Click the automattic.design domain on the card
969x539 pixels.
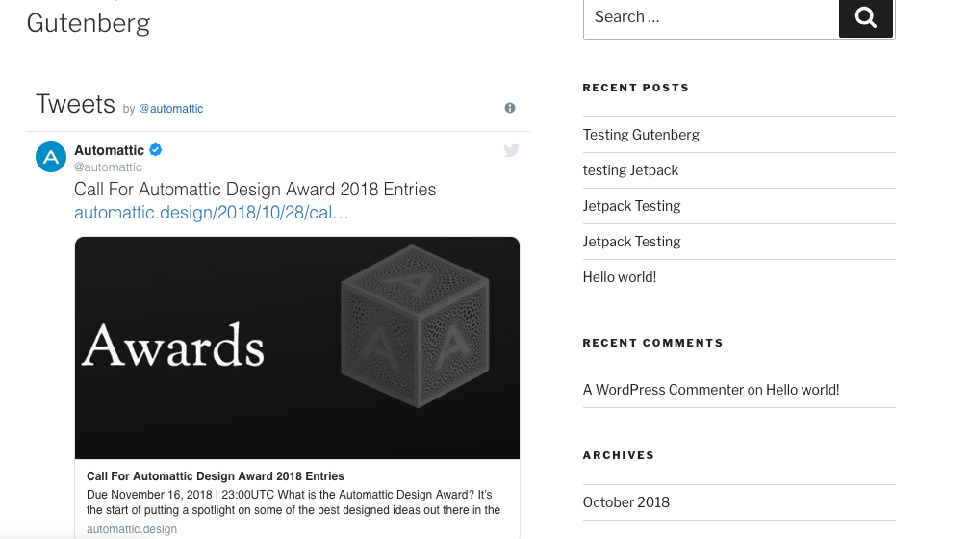click(132, 529)
